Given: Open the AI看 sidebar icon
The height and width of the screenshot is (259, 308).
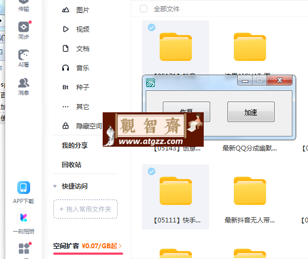Looking at the screenshot, I should [x=24, y=55].
